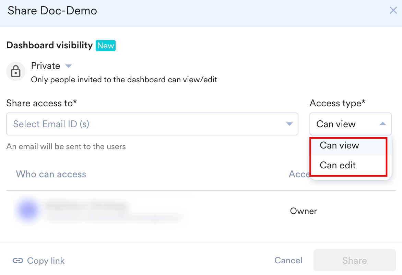Close the Share Doc-Demo dialog
This screenshot has height=275, width=402.
tap(393, 11)
